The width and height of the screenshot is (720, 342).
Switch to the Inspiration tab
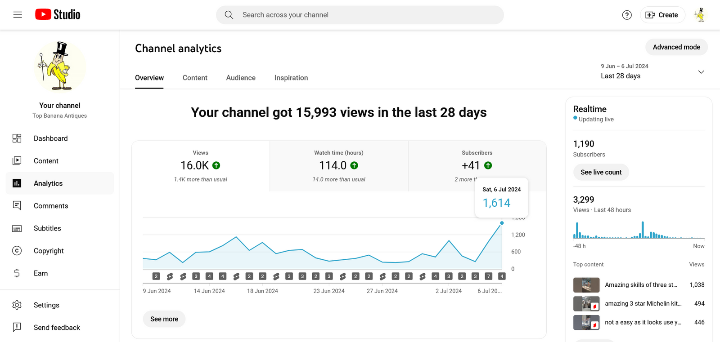291,78
